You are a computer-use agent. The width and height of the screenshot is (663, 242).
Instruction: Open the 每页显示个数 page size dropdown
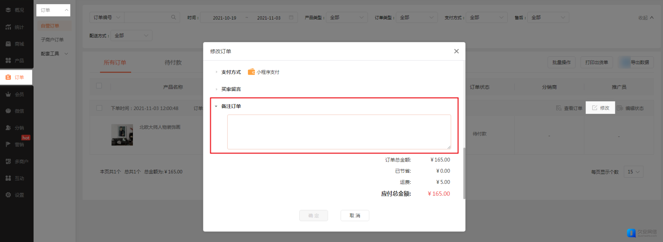pos(633,172)
